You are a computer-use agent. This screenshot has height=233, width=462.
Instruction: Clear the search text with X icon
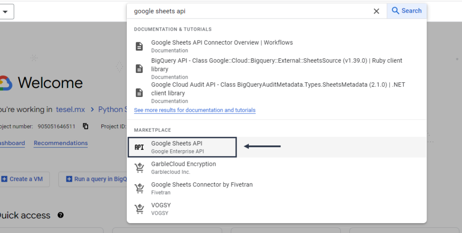coord(376,11)
